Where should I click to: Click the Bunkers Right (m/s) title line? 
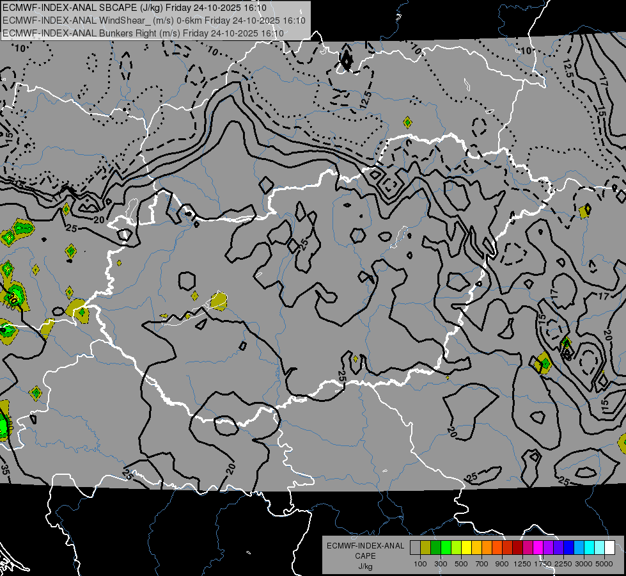143,33
